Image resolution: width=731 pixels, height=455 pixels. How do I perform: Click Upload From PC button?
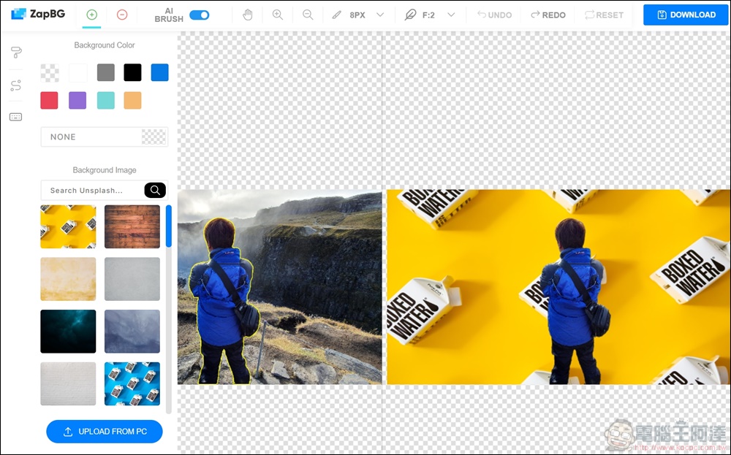pyautogui.click(x=105, y=432)
